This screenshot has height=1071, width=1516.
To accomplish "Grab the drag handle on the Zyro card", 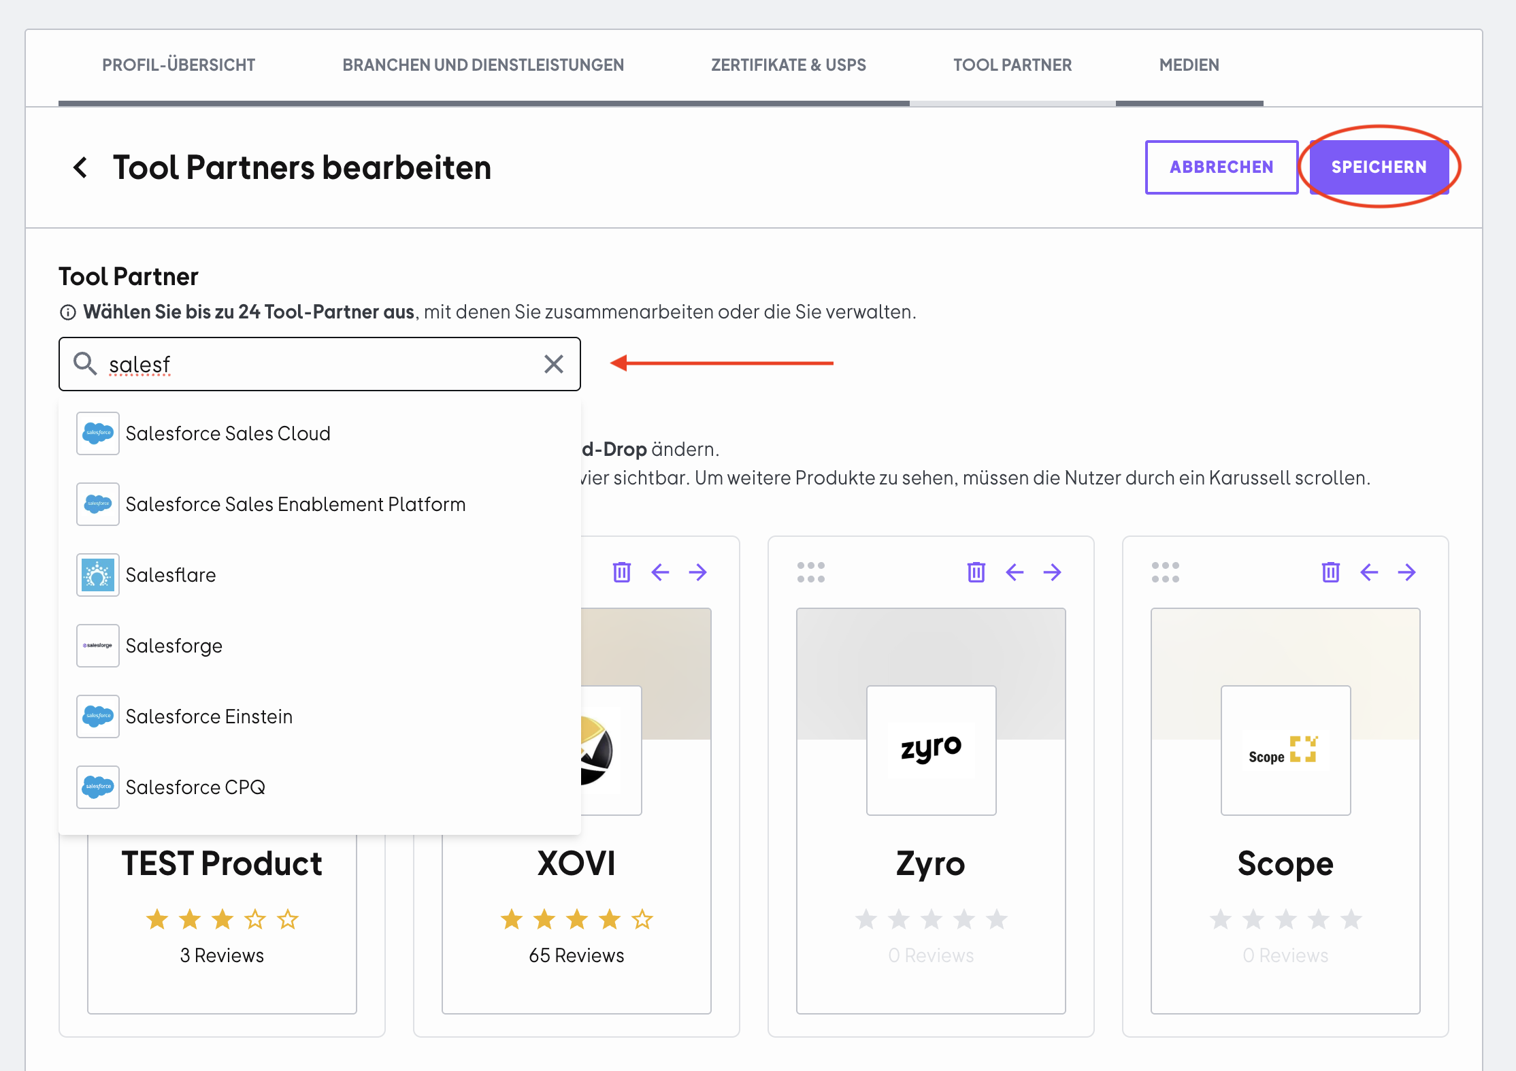I will [811, 572].
